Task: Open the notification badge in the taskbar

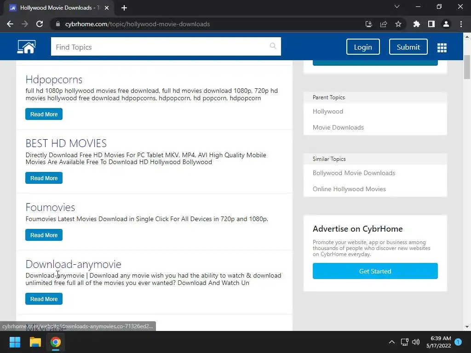Action: tap(458, 342)
